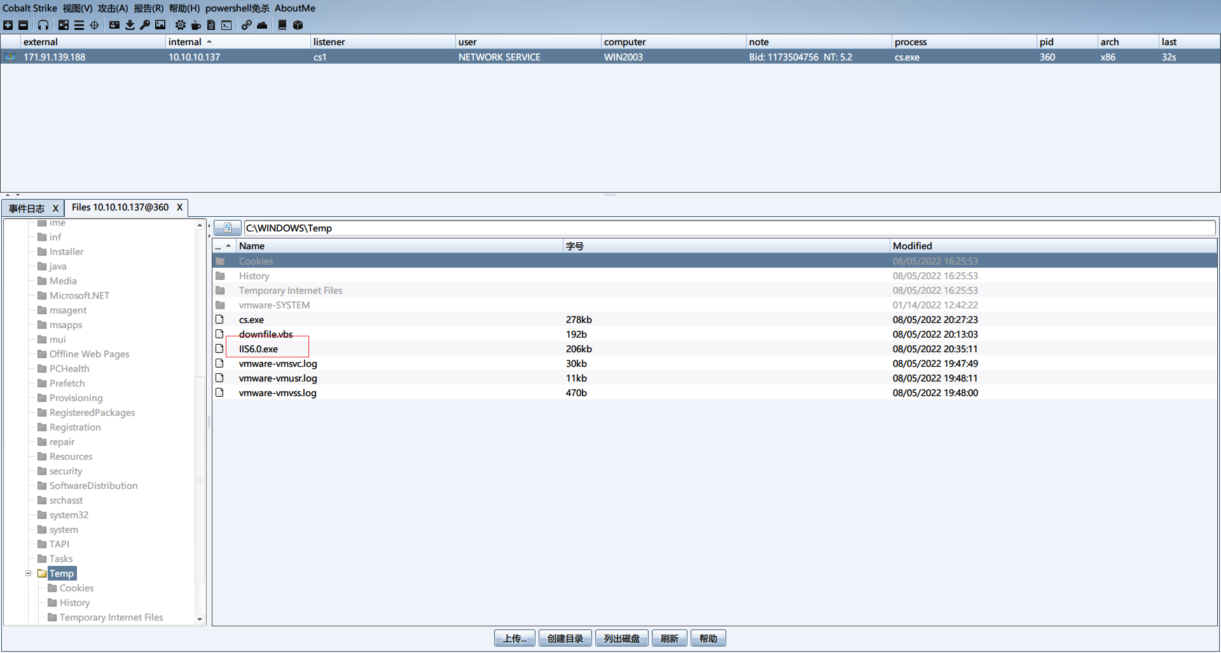Click the 帮助 button at bottom

point(708,638)
